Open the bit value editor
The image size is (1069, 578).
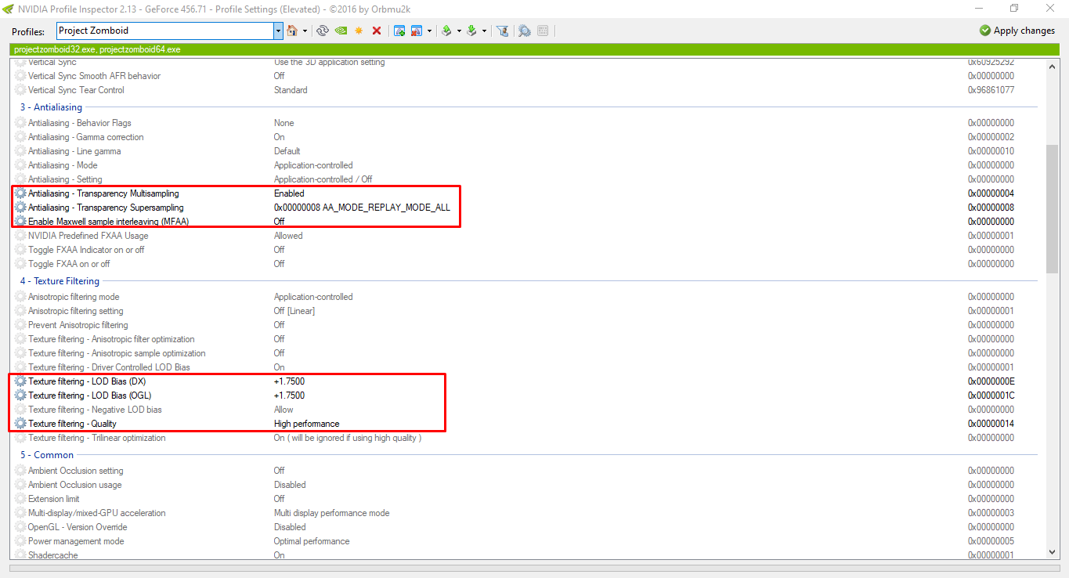click(x=543, y=31)
